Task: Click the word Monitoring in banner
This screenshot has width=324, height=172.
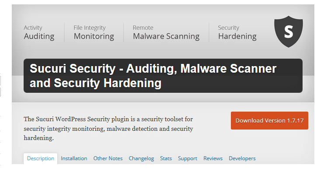Action: coord(94,37)
